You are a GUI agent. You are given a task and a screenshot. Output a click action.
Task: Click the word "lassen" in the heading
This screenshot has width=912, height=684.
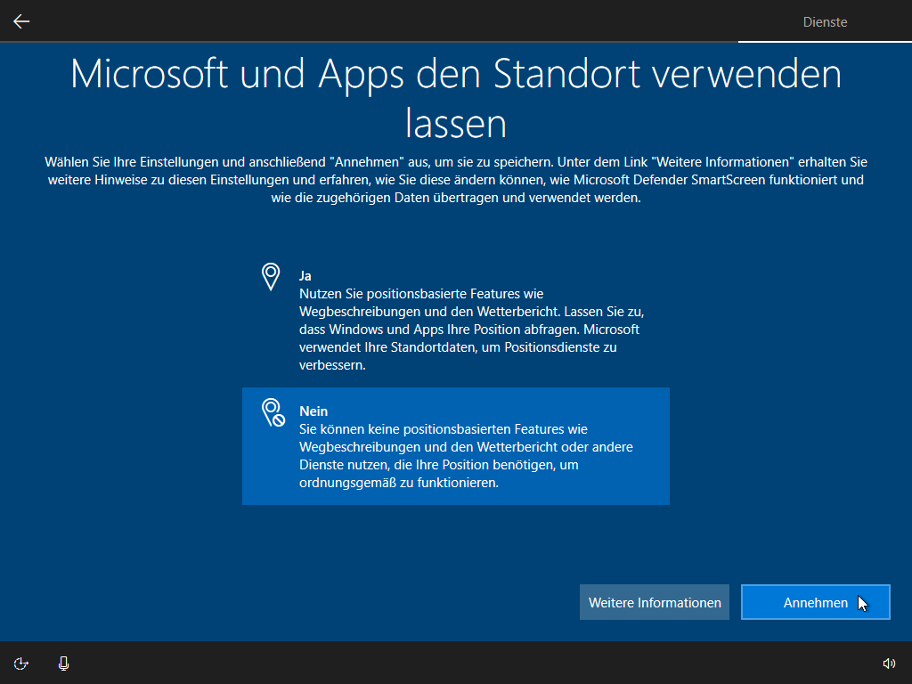455,123
